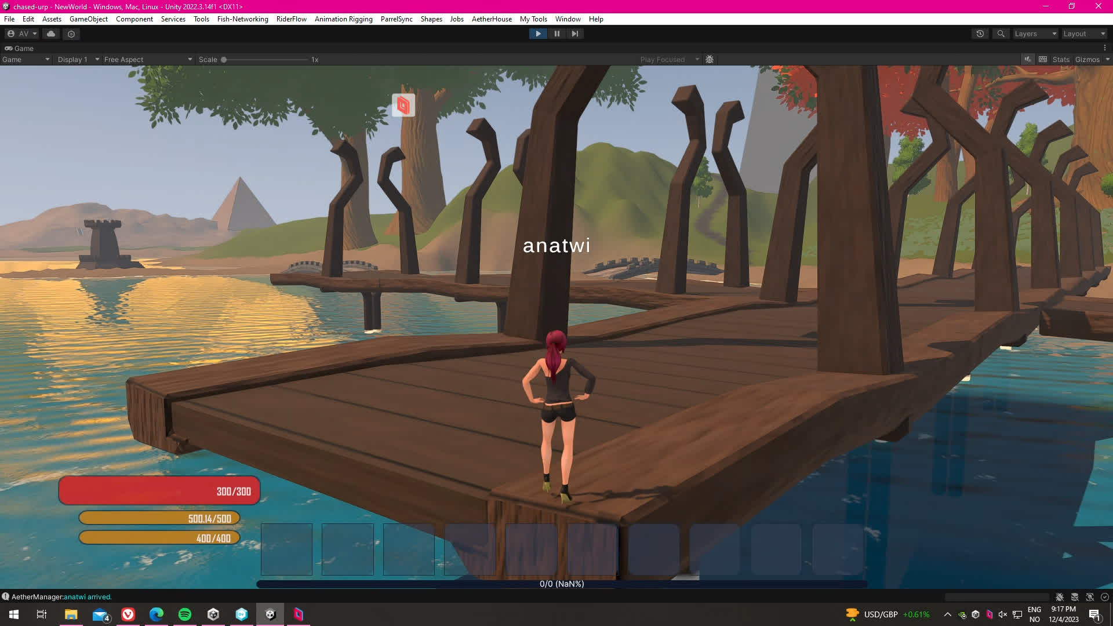Image resolution: width=1113 pixels, height=626 pixels.
Task: Open the Shortcuts keyboard icon in the Game view
Action: [1043, 59]
